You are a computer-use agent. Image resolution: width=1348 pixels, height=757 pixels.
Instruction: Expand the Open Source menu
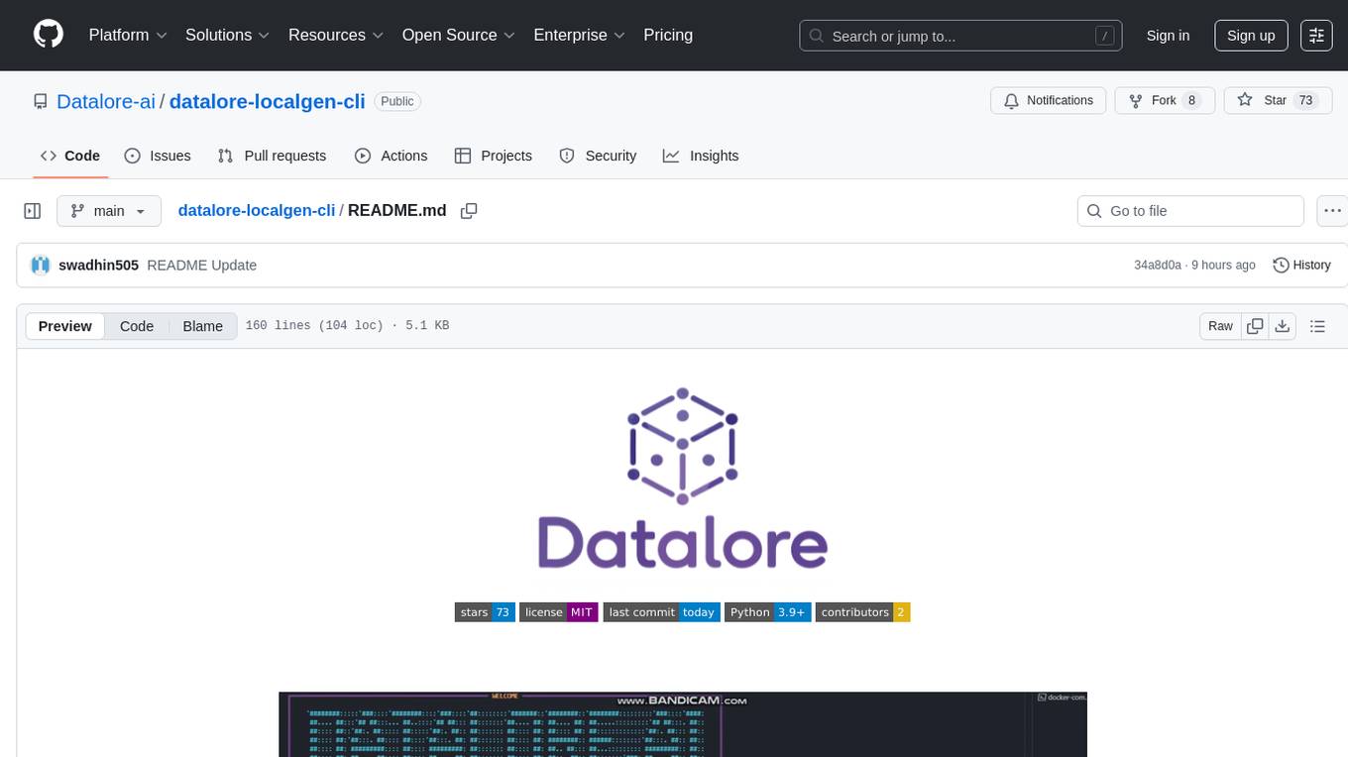[459, 35]
